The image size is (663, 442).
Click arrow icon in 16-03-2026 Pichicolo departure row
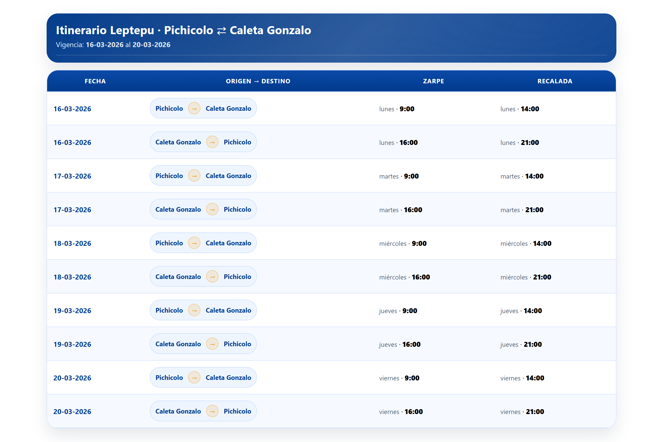[194, 108]
